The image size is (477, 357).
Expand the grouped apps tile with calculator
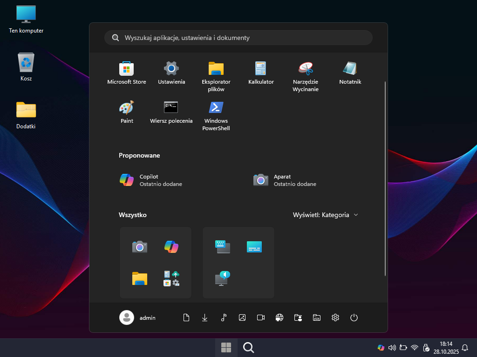[x=171, y=278]
